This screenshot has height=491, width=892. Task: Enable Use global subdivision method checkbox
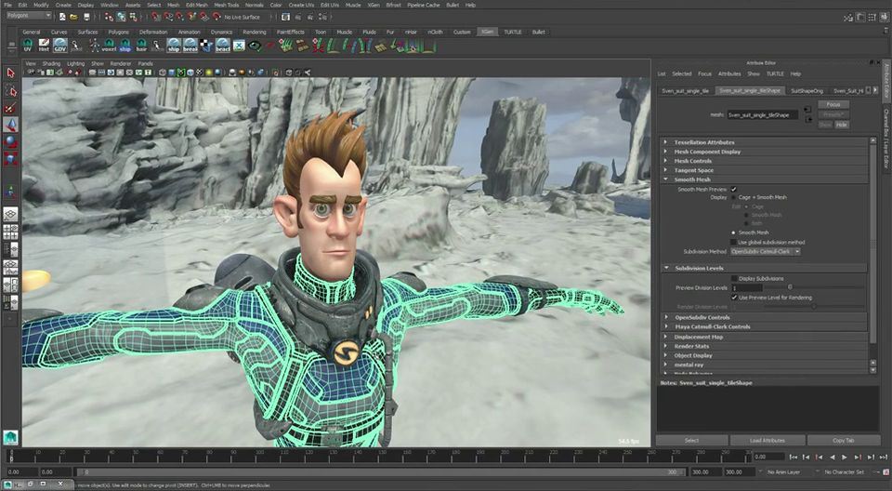click(x=733, y=242)
